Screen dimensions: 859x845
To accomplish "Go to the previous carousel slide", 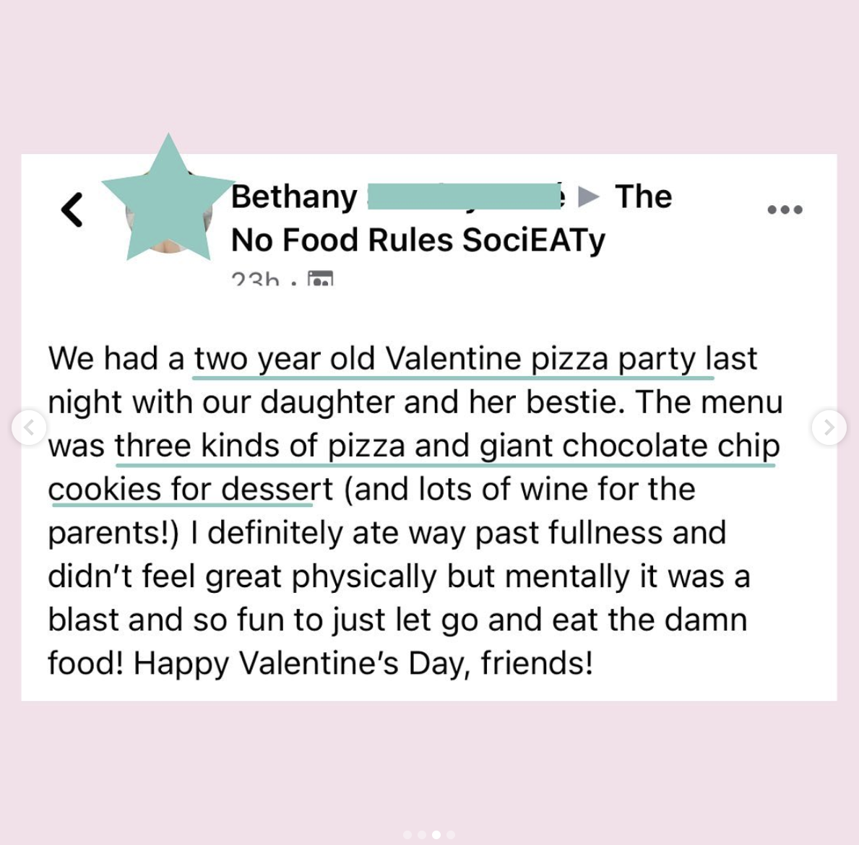I will 28,427.
